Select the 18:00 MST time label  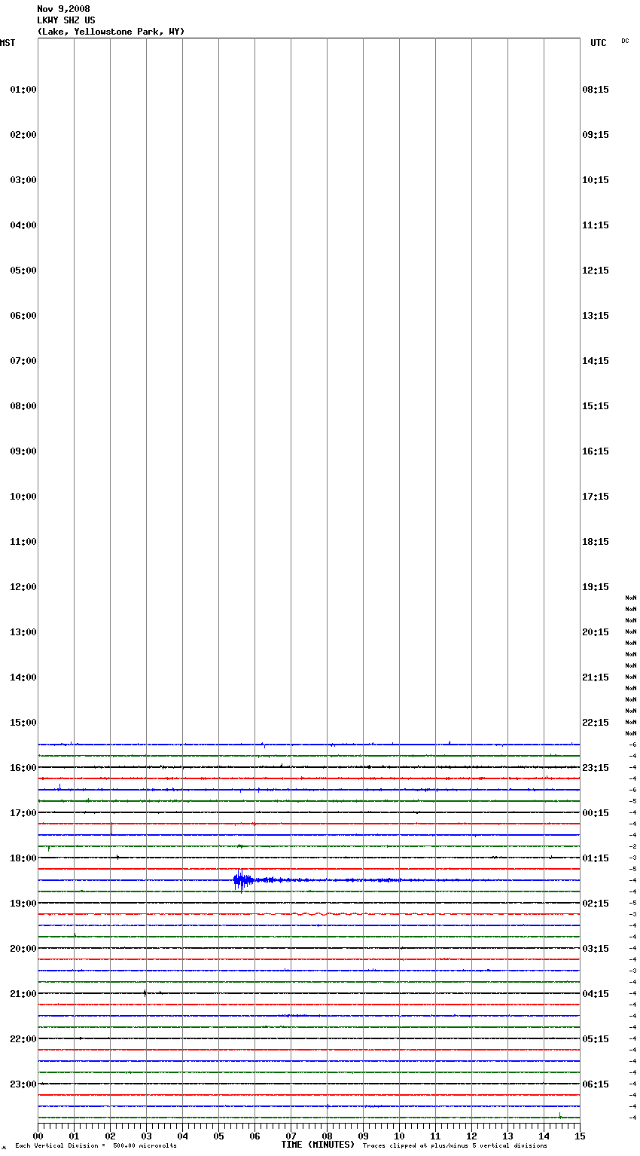[x=23, y=858]
